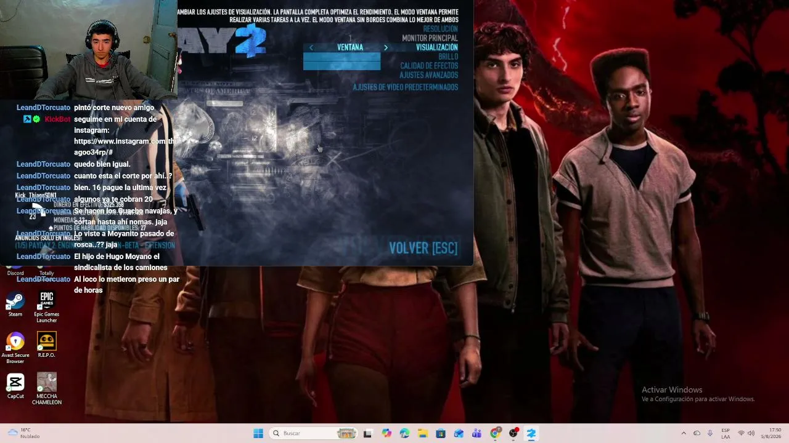Open Microsoft Edge from the taskbar
This screenshot has height=443, width=789.
pos(404,433)
